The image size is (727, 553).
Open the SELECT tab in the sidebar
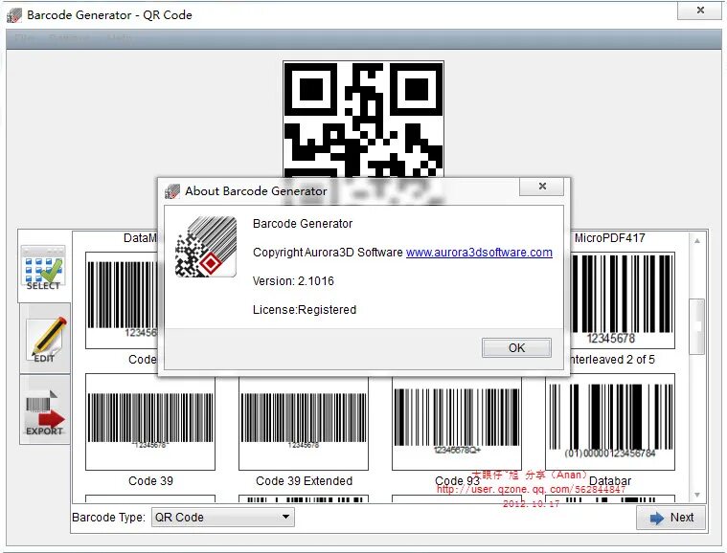pyautogui.click(x=43, y=267)
